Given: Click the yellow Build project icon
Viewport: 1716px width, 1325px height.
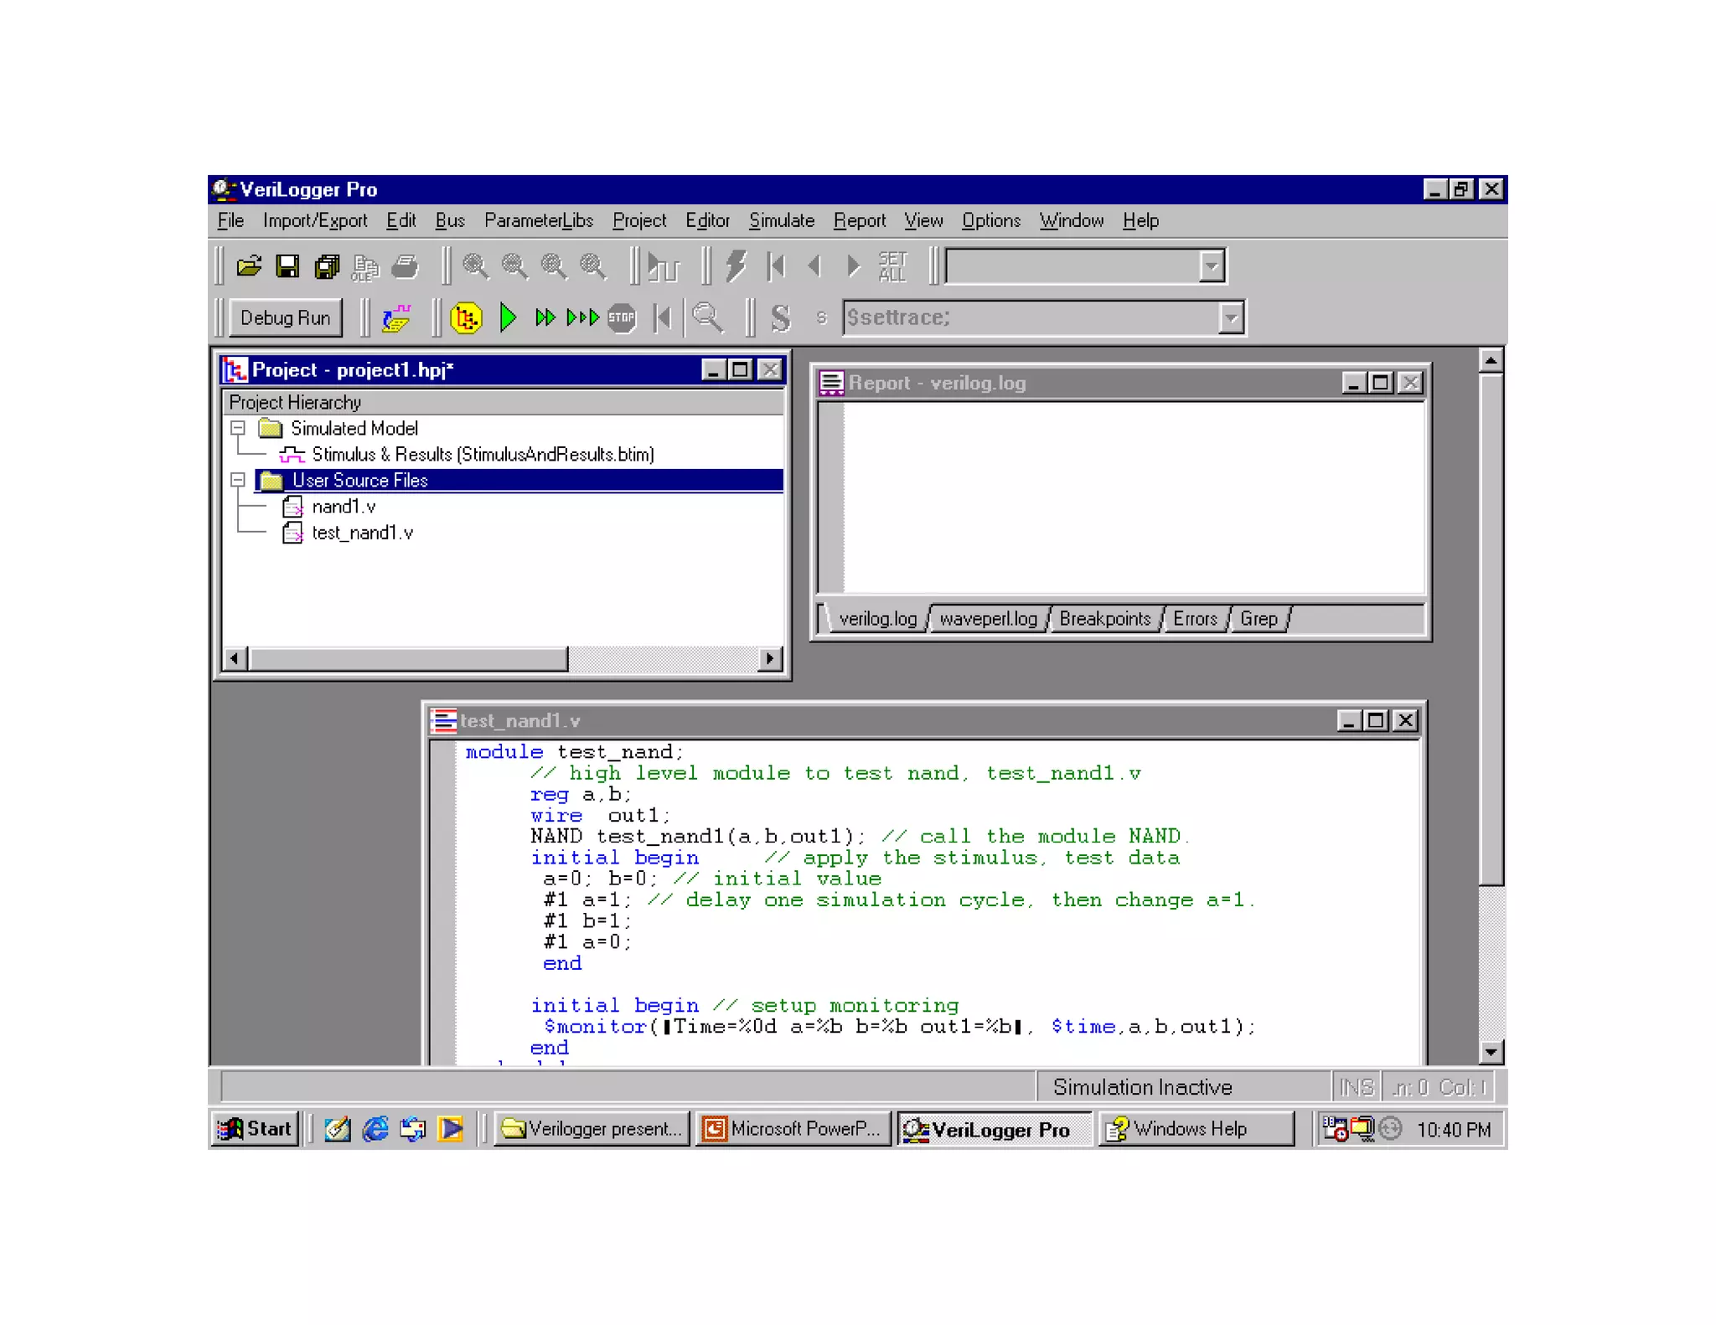Looking at the screenshot, I should pos(466,318).
